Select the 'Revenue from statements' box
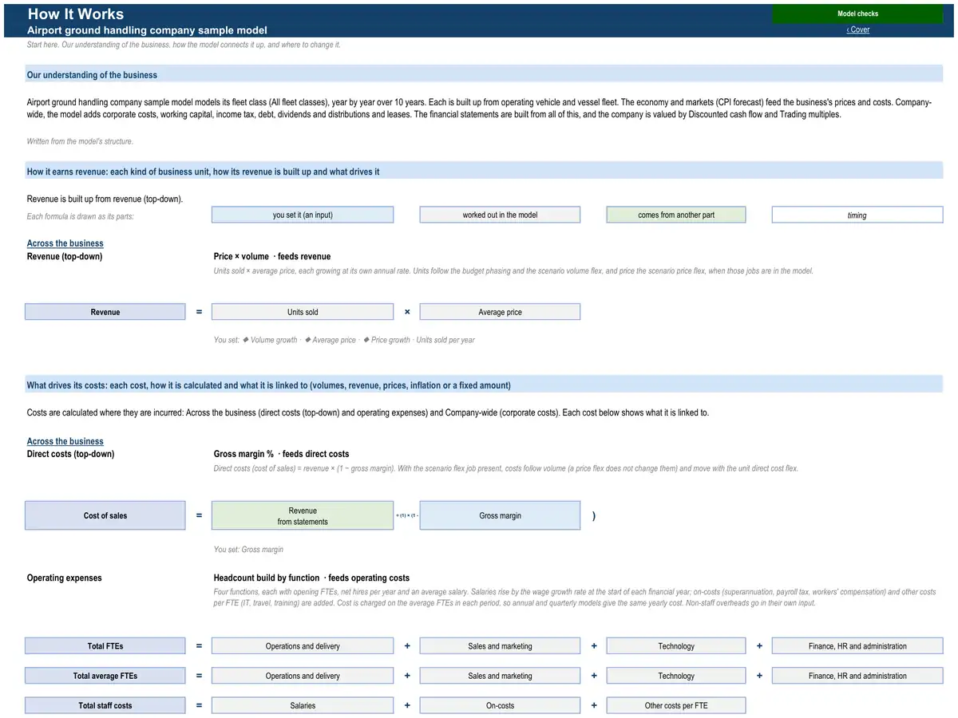Screen dimensions: 958x718 (x=303, y=515)
